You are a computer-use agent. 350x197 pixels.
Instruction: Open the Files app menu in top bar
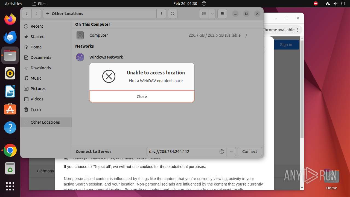click(39, 4)
